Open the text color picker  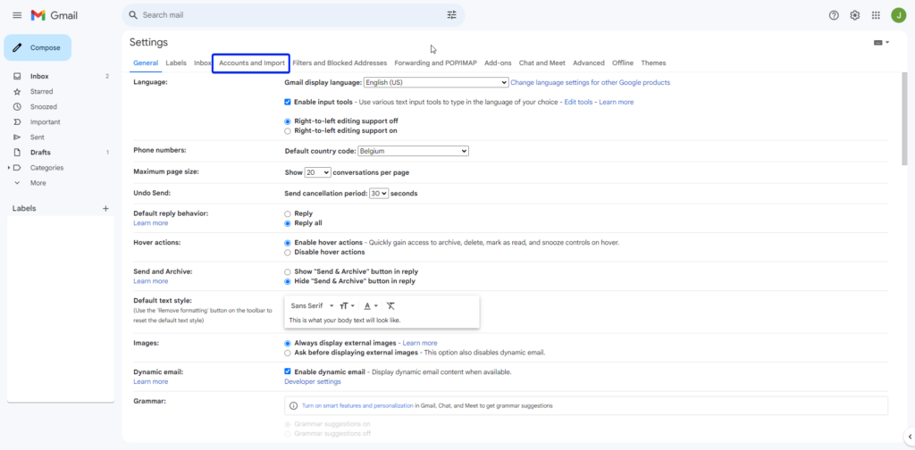(x=370, y=305)
